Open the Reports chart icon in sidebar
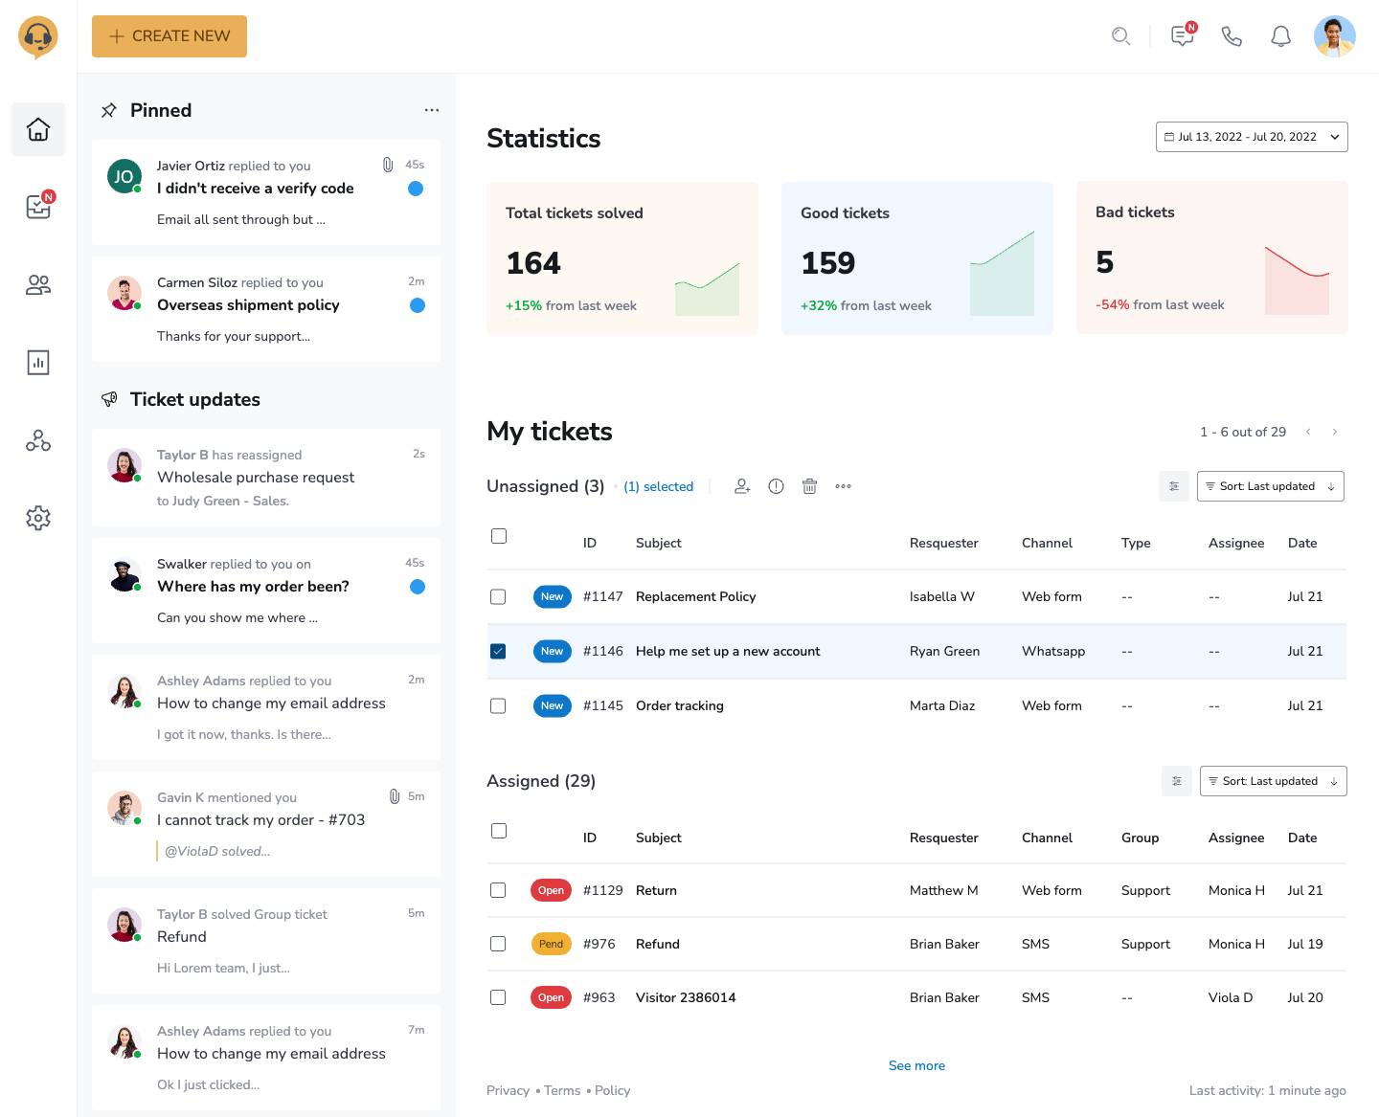Screen dimensions: 1379x1117 (38, 363)
